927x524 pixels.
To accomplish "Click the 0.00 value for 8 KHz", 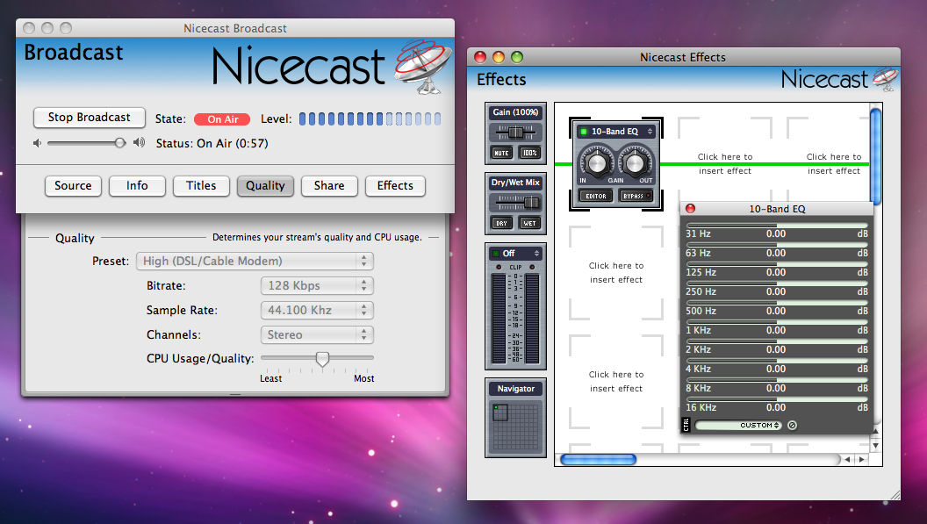I will click(776, 389).
